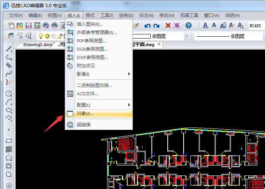The image size is (265, 189).
Task: Open the 文件(F) menu
Action: coord(16,16)
